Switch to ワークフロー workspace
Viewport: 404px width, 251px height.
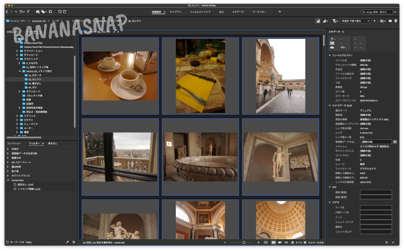259,12
